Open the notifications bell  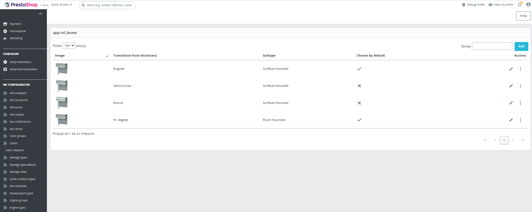(519, 4)
